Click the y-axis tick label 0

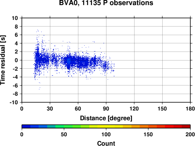[x=16, y=60]
